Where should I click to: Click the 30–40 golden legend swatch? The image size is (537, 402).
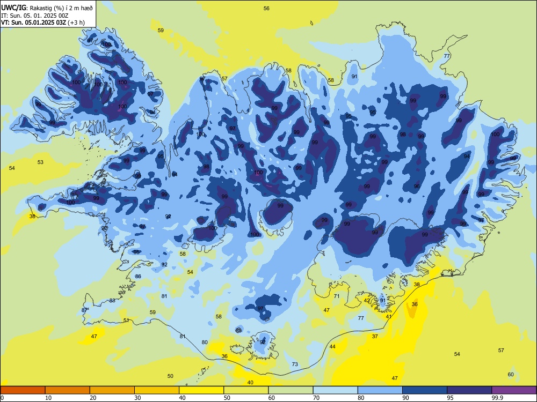[157, 390]
